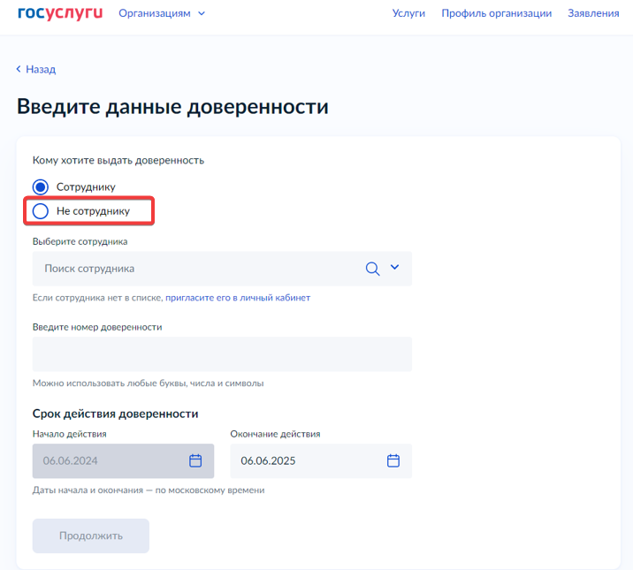
Task: Expand the Организациям dropdown menu
Action: [162, 13]
